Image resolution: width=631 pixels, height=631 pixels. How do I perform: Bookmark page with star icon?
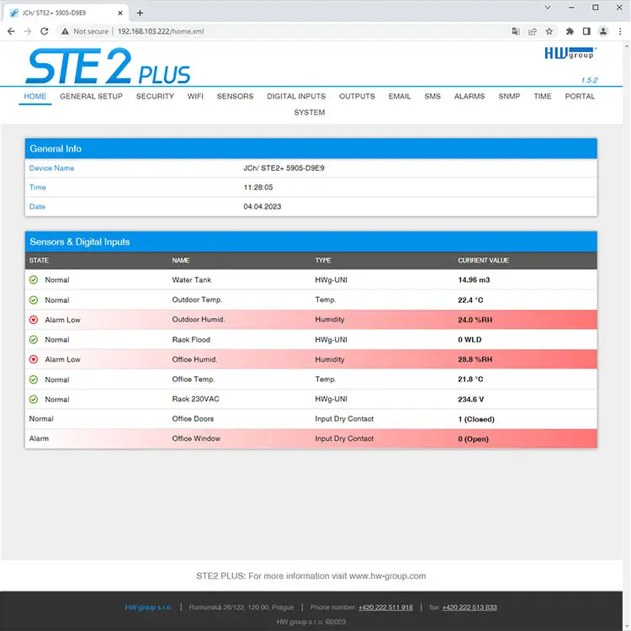coord(549,31)
